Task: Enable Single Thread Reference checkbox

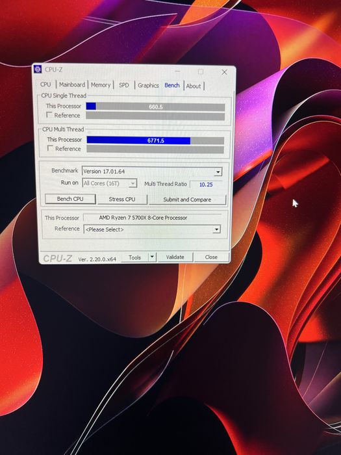Action: point(49,115)
